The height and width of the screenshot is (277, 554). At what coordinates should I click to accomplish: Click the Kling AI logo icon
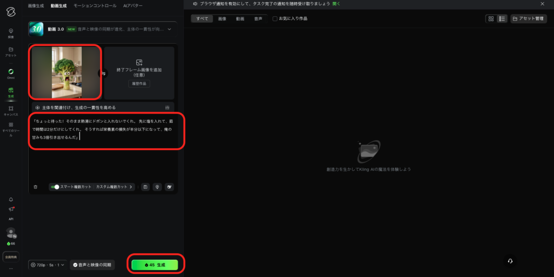pos(11,11)
